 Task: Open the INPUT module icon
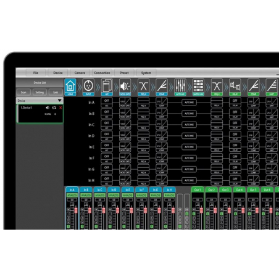click(x=88, y=87)
